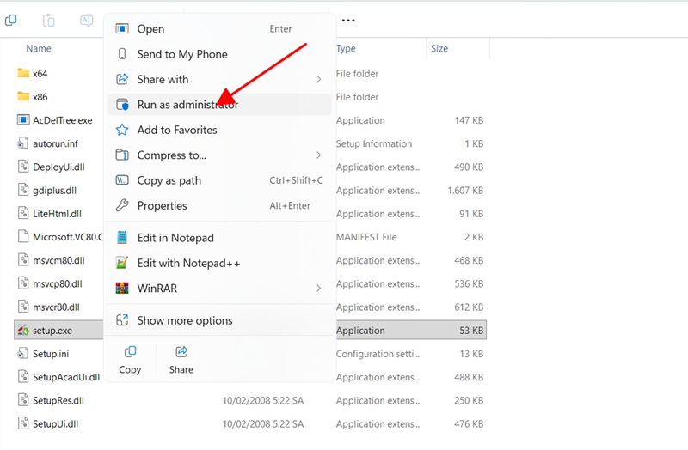This screenshot has width=688, height=450.
Task: Select the SetupAcadUi.dll file name
Action: point(66,377)
